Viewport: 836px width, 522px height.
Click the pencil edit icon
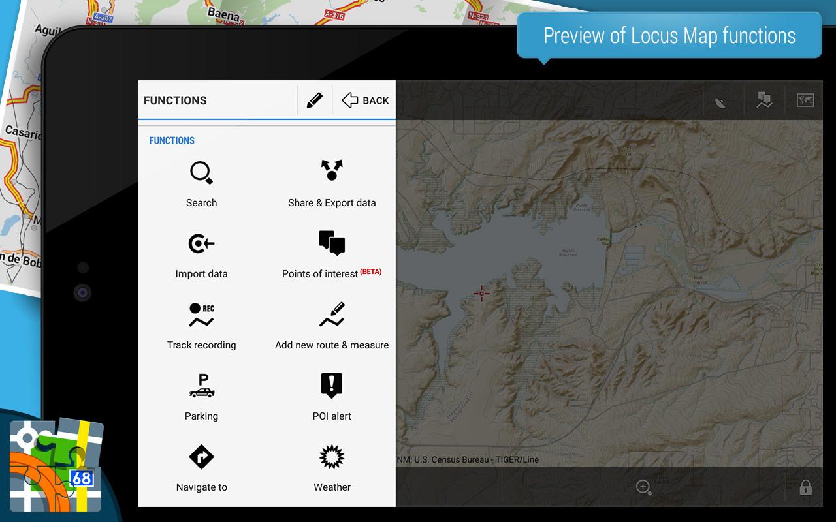[314, 100]
